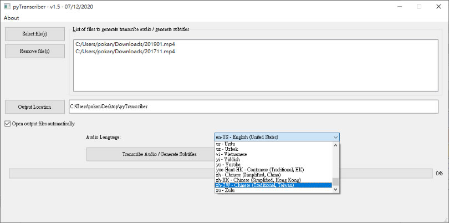
Task: Select zh - Chinese (Simplified, China)
Action: (253, 175)
